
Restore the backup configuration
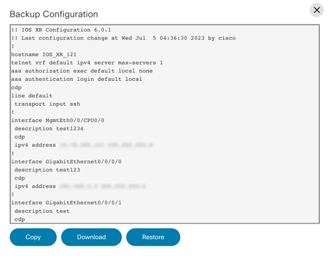click(x=153, y=237)
